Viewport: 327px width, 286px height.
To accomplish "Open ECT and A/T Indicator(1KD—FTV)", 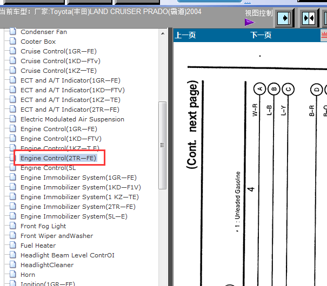I will click(x=72, y=90).
